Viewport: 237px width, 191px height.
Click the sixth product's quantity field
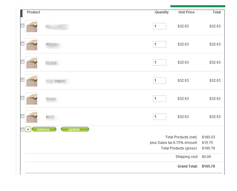(x=160, y=117)
